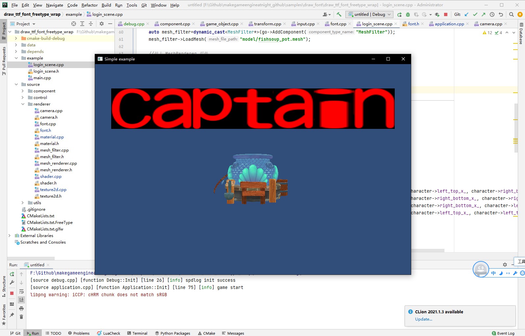Screen dimensions: 525x336
Task: Click the Git push arrow icon
Action: click(483, 14)
